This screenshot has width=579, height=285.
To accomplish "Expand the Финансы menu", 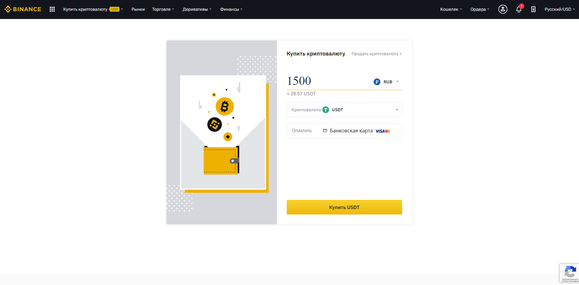I will click(x=231, y=9).
